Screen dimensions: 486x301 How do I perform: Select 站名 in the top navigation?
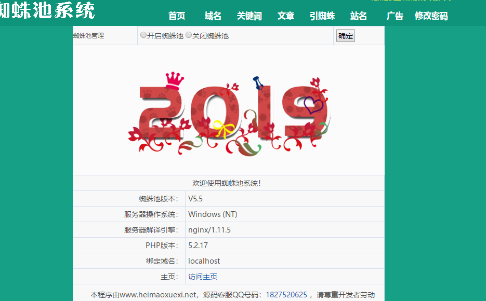[x=359, y=16]
